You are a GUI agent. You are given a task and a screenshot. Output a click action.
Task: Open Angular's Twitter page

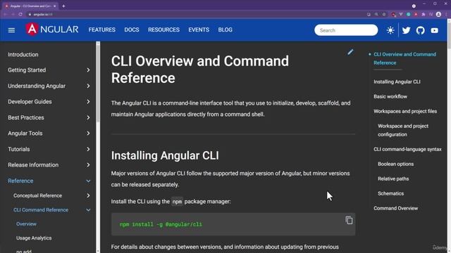pos(406,30)
